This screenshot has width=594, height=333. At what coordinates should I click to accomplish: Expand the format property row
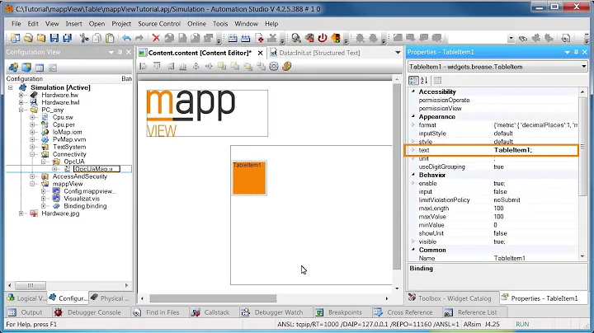point(413,125)
